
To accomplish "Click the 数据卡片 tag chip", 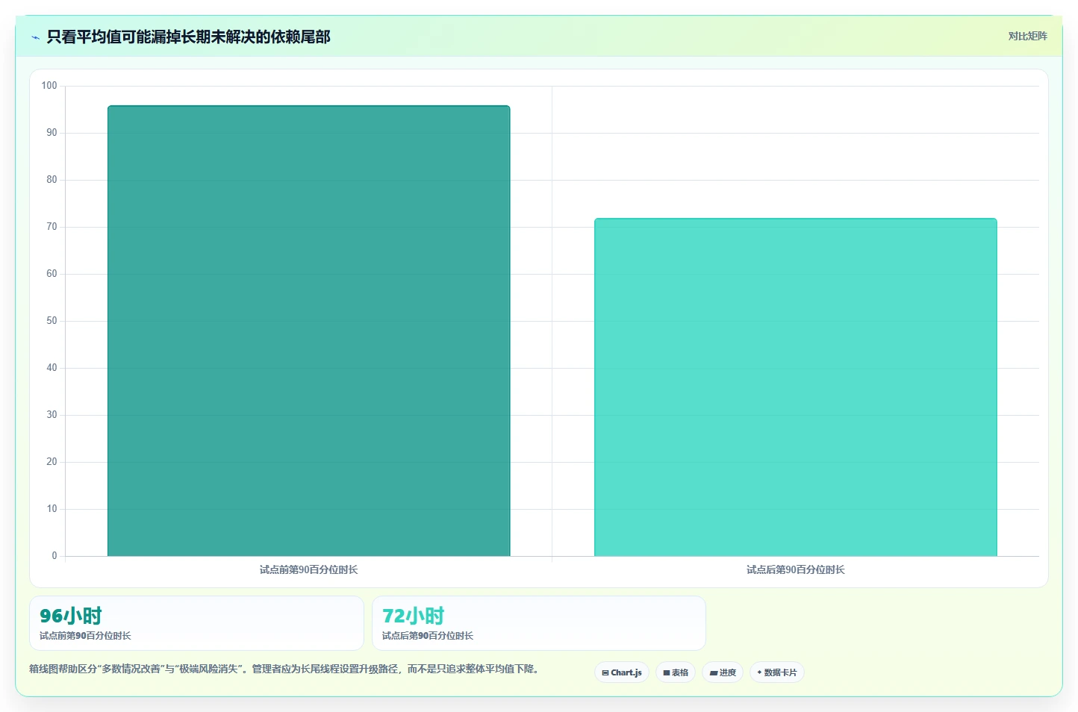I will coord(777,672).
